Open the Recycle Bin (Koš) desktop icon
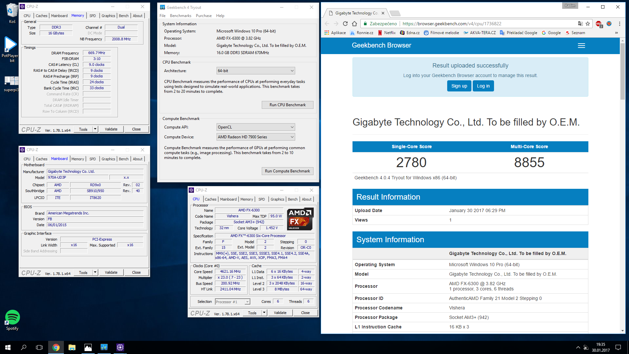629x354 pixels. coord(12,13)
